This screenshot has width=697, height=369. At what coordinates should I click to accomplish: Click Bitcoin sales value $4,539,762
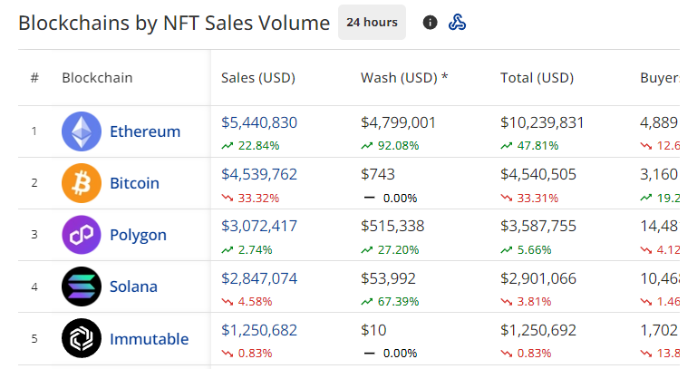[259, 174]
